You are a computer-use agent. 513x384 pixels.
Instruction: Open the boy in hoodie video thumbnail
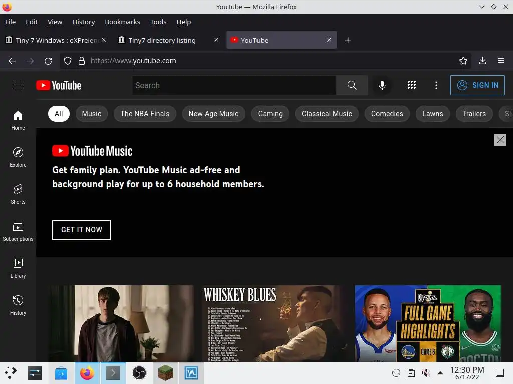tap(122, 323)
